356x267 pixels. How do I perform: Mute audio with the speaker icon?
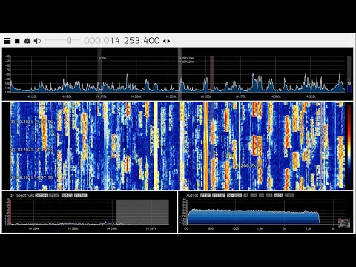pyautogui.click(x=37, y=41)
